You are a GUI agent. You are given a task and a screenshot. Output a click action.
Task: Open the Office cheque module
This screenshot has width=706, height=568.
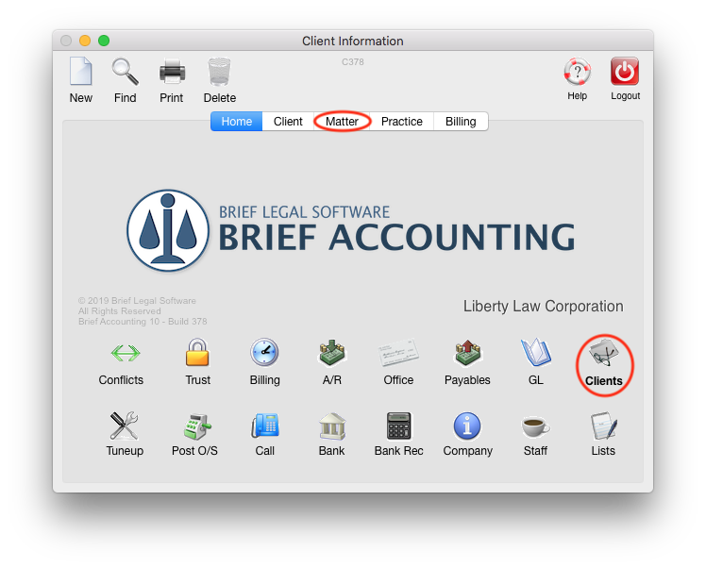pyautogui.click(x=398, y=353)
